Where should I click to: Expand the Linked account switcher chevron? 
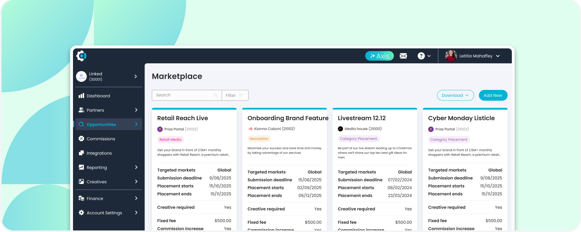pos(136,76)
